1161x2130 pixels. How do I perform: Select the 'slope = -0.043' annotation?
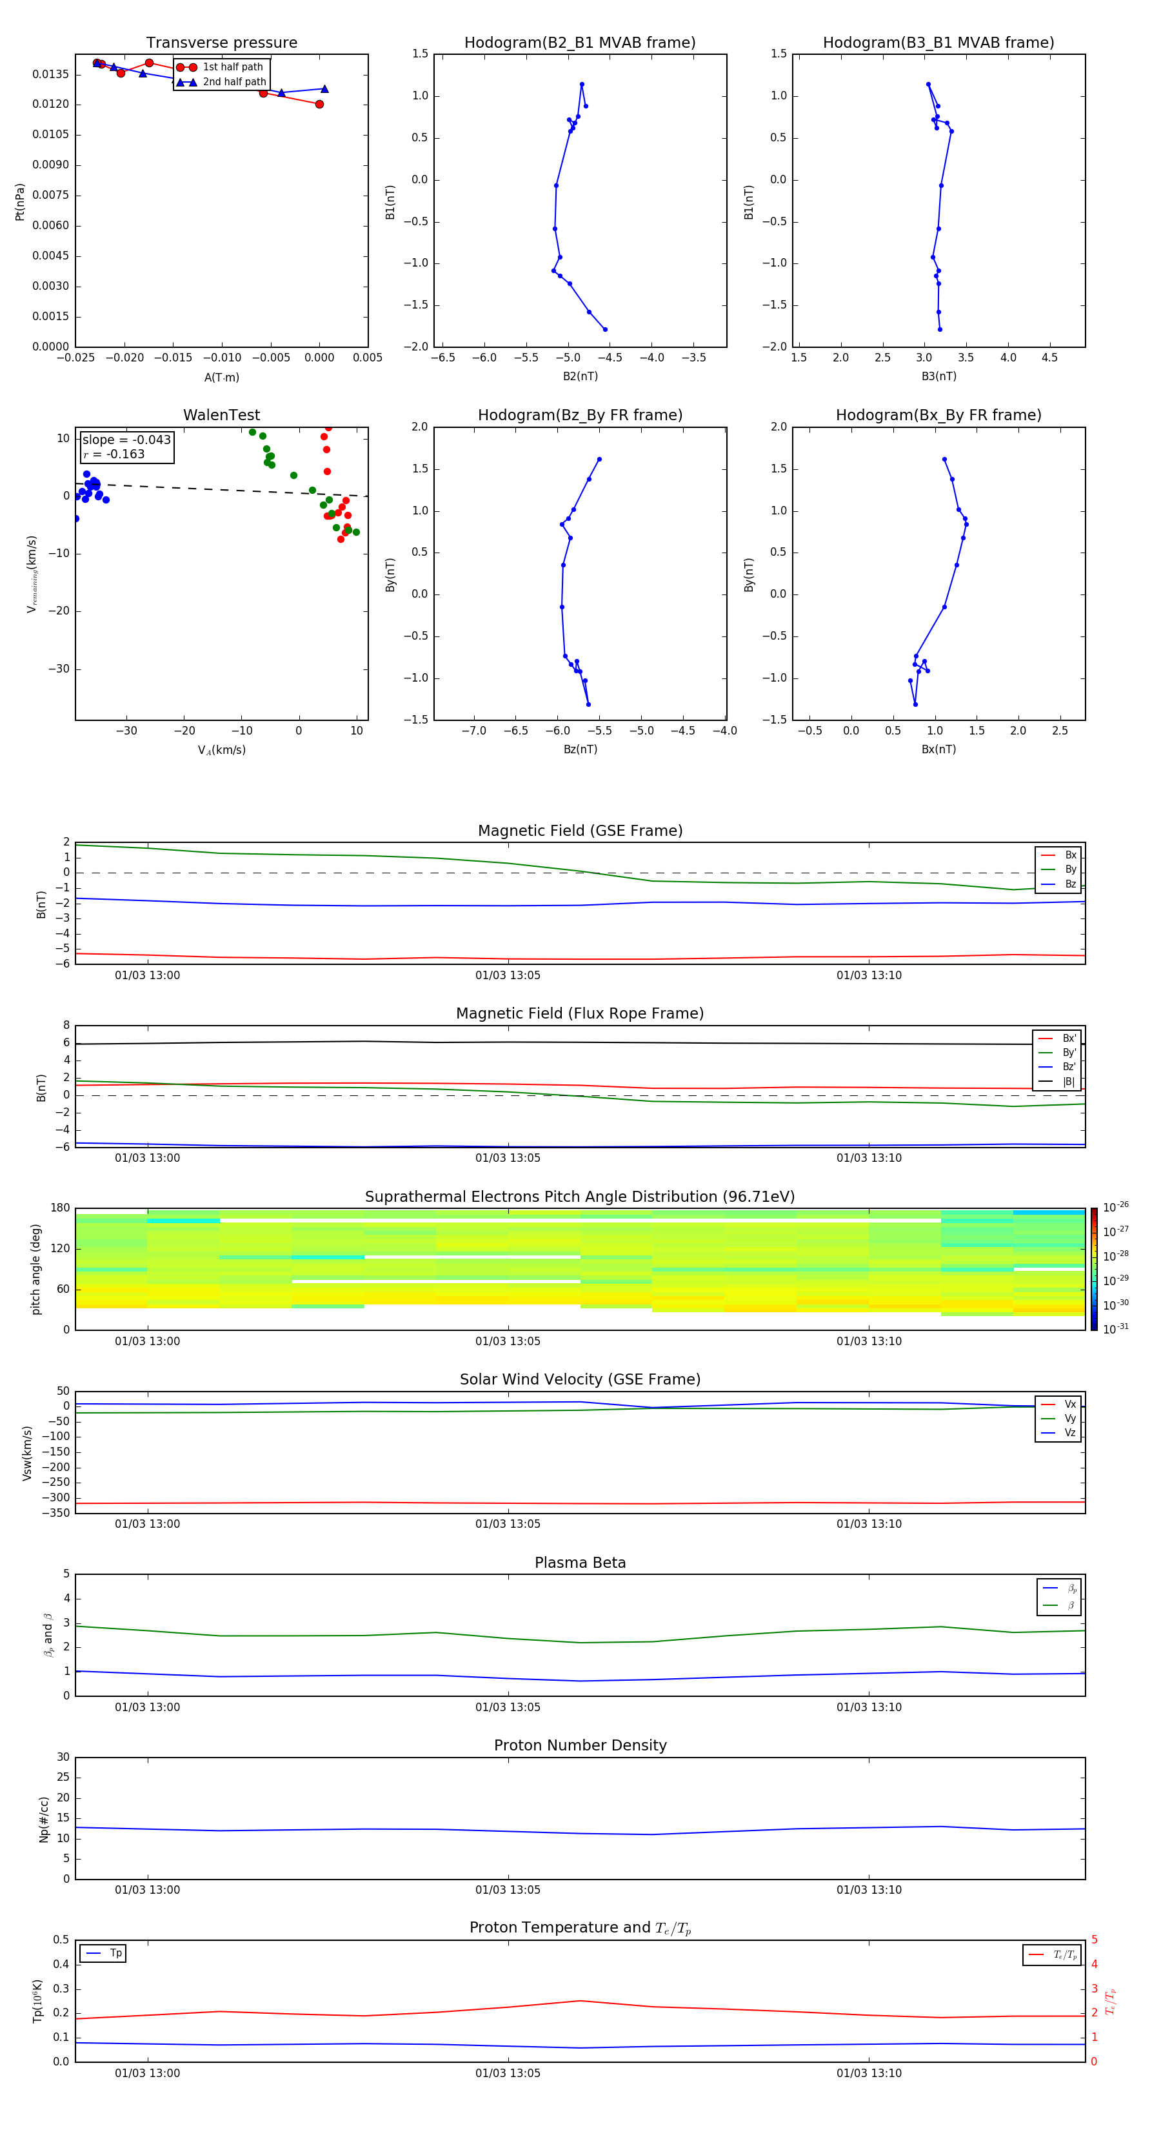coord(126,440)
